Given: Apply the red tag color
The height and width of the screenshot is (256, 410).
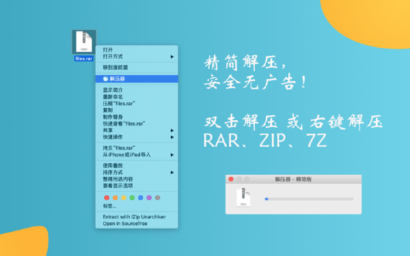Looking at the screenshot, I should (107, 198).
